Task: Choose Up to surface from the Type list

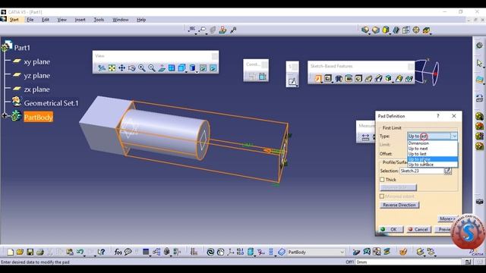Action: (432, 165)
